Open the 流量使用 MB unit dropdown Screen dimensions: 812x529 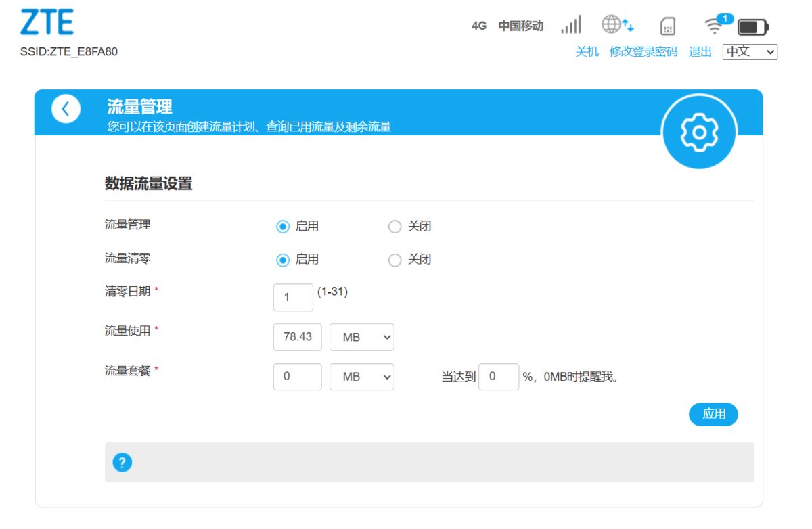click(362, 337)
